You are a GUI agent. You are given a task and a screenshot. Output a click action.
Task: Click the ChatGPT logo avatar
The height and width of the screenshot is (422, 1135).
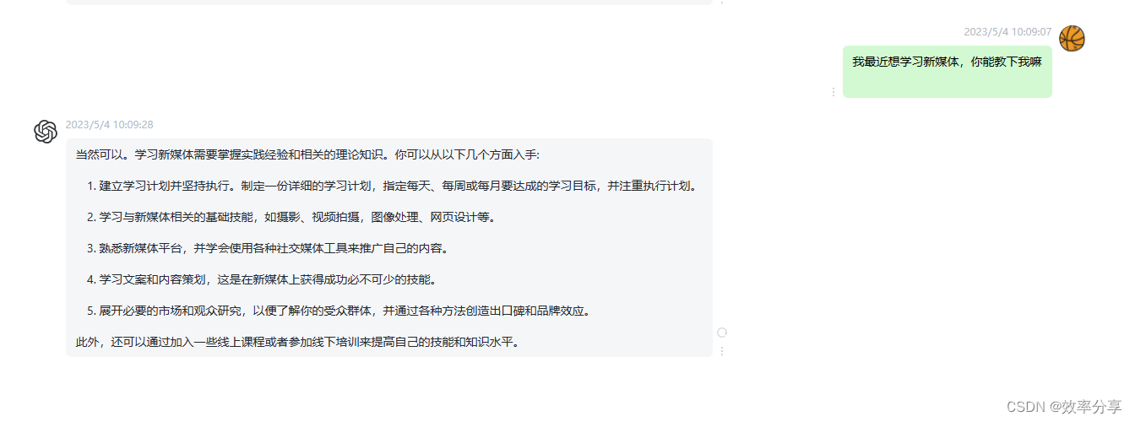pos(46,132)
